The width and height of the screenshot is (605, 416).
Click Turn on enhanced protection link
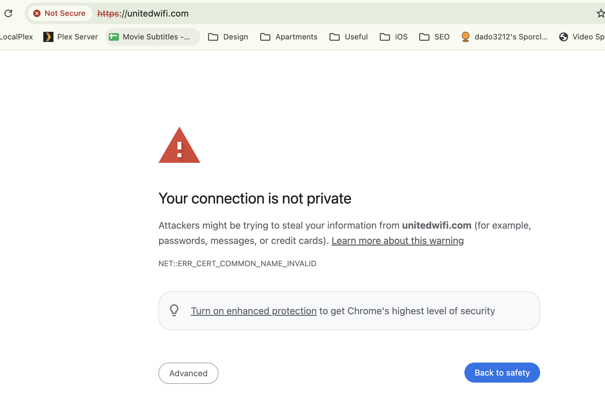coord(254,311)
